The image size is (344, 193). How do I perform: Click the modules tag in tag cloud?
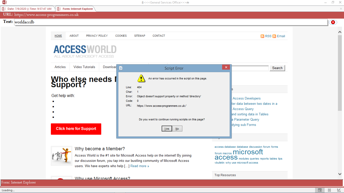244,159
